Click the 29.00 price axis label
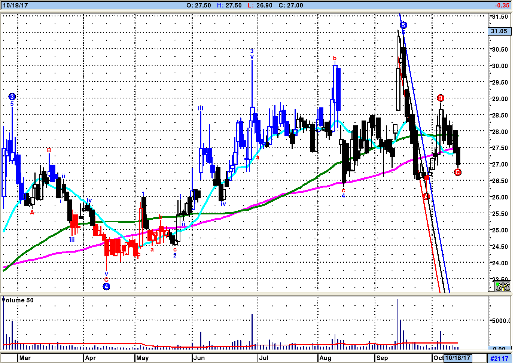The width and height of the screenshot is (524, 363). click(500, 99)
